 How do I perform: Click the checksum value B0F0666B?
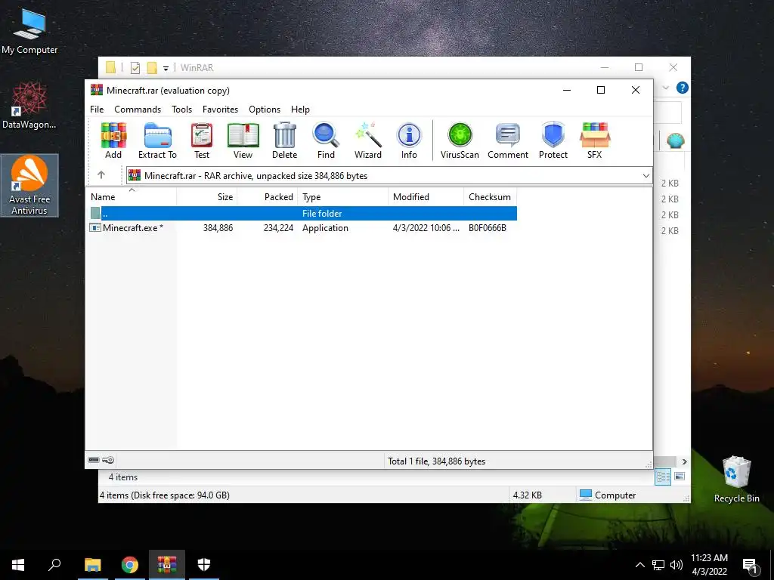point(488,228)
